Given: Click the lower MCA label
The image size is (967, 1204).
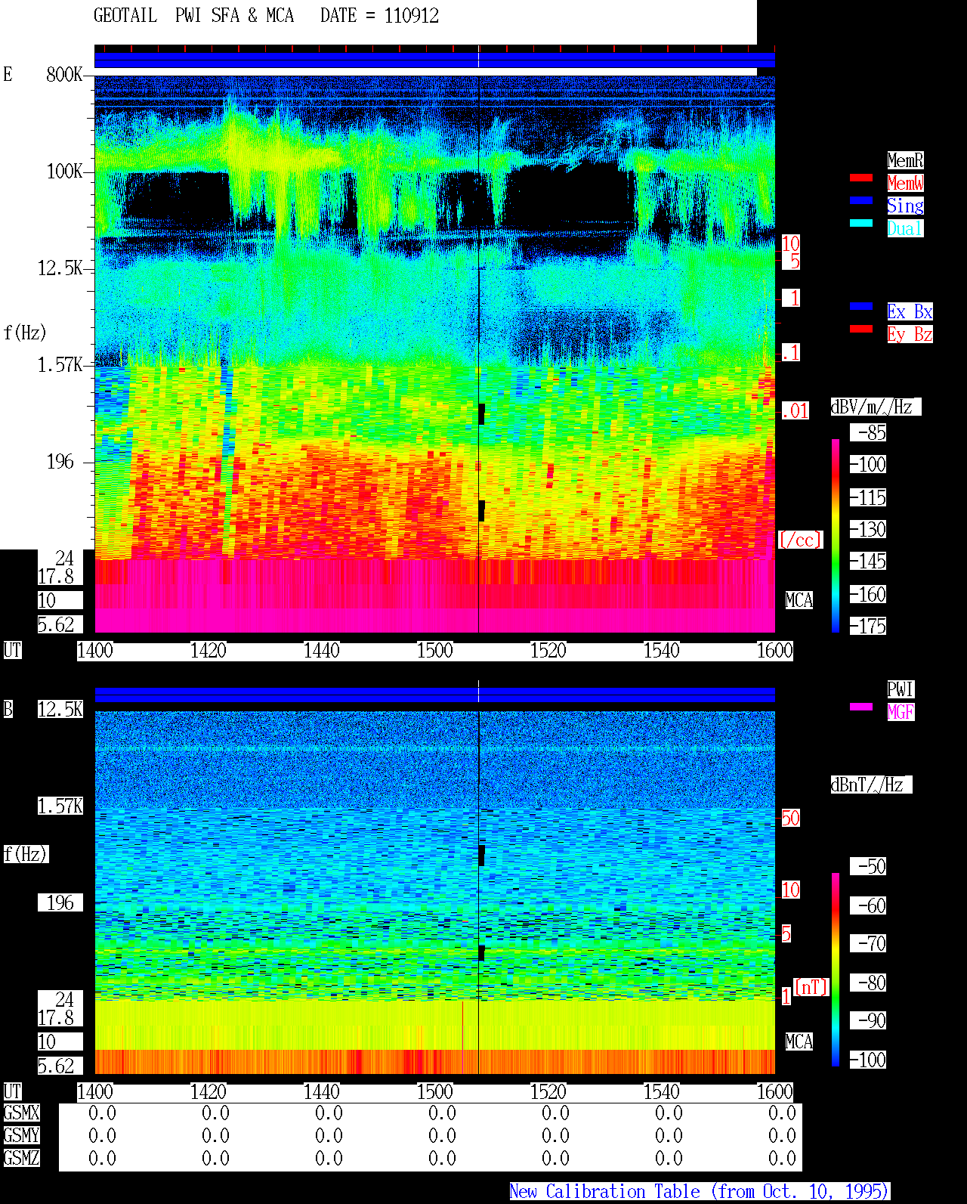Looking at the screenshot, I should pos(799,1042).
